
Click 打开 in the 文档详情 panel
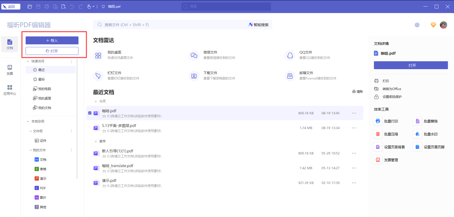click(411, 65)
